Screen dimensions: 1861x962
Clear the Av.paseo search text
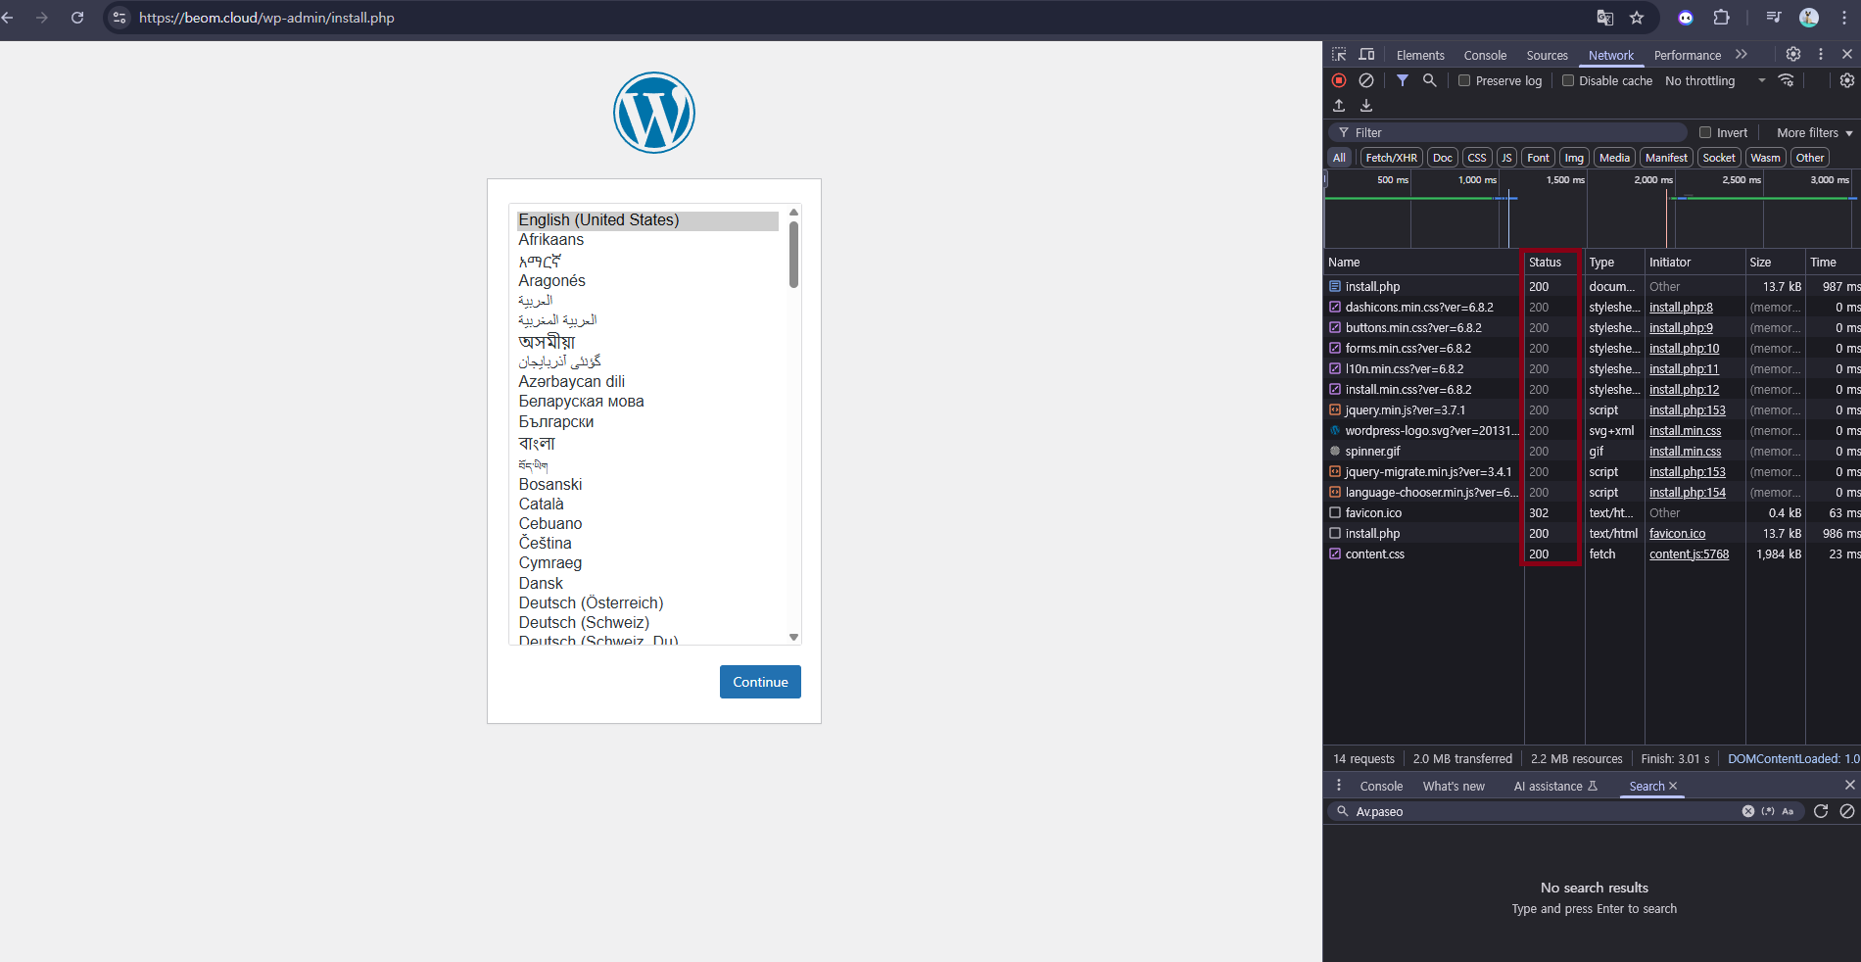pyautogui.click(x=1748, y=811)
